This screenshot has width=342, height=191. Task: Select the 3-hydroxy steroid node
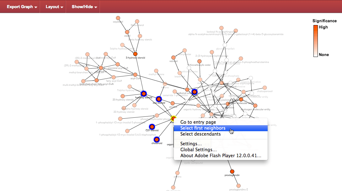point(136,54)
